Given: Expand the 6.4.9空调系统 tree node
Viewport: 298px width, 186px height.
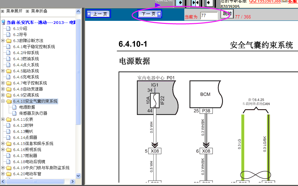Looking at the screenshot, I should click(x=3, y=95).
